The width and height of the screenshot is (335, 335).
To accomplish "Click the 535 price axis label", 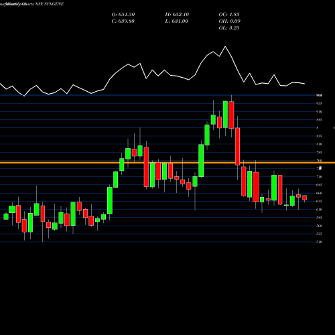I will (x=319, y=234).
